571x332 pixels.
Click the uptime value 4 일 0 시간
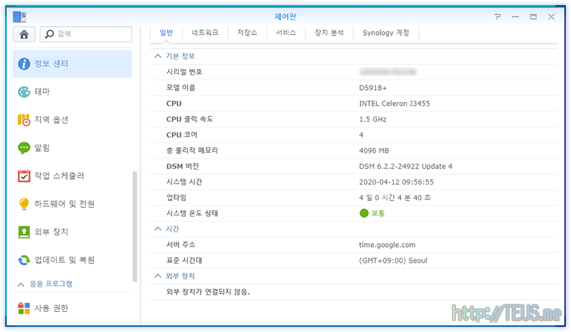coord(395,198)
